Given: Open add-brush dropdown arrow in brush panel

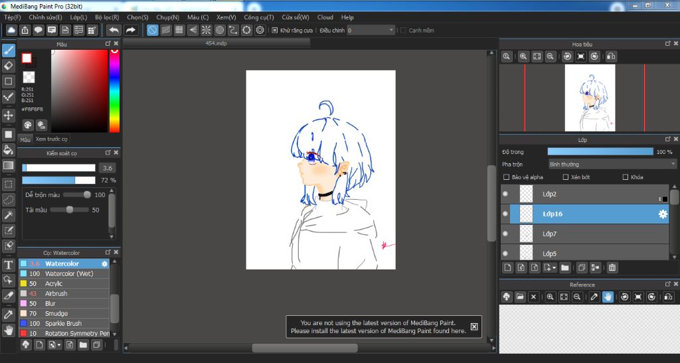Looking at the screenshot, I should pos(59,345).
